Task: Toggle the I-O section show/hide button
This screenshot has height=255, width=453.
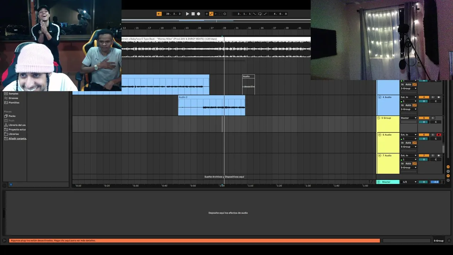Action: tap(448, 167)
